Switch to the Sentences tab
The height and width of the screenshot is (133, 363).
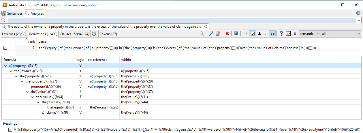tap(12, 13)
